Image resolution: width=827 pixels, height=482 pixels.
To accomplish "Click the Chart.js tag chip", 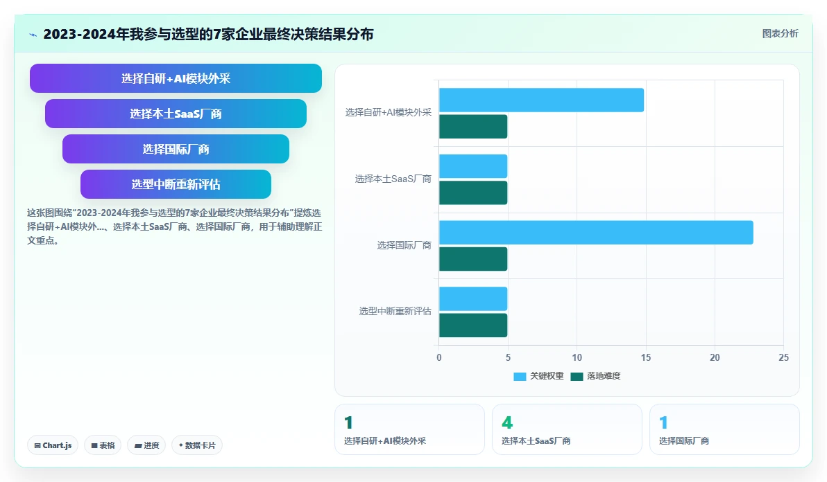I will coord(53,445).
